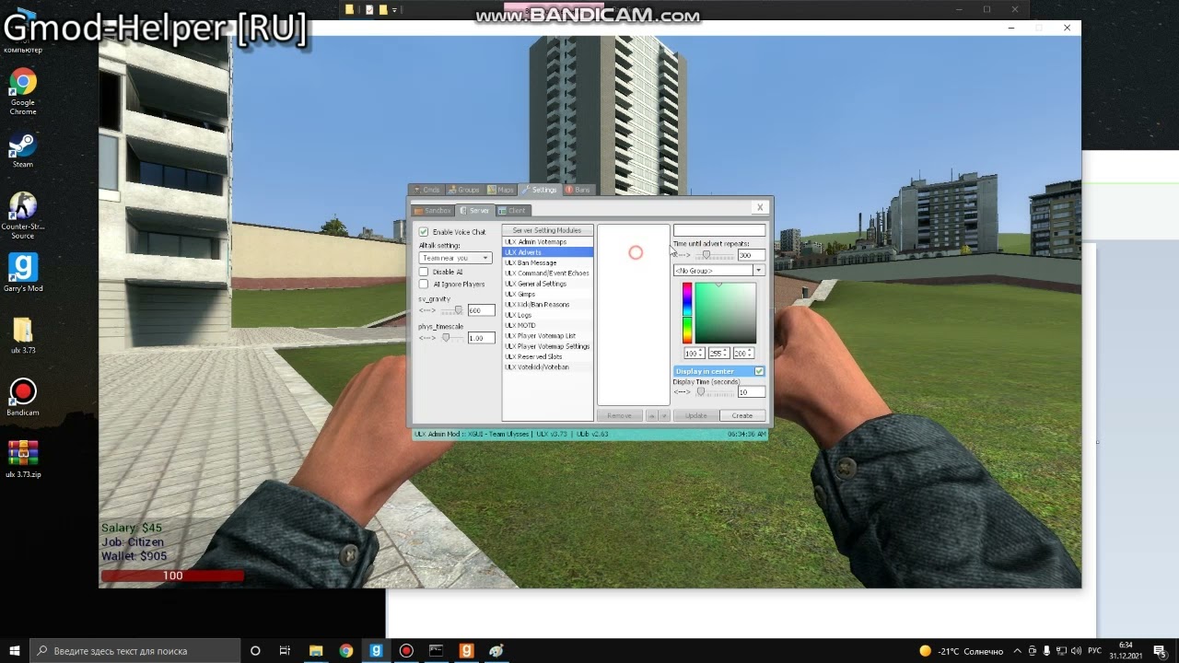
Task: Click the volume icon in system tray
Action: [x=1076, y=651]
